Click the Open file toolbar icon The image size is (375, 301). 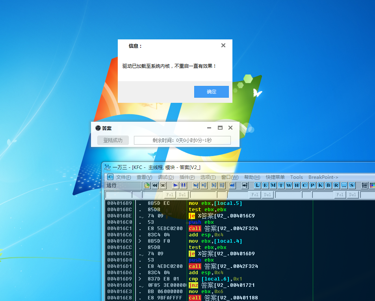click(x=147, y=185)
